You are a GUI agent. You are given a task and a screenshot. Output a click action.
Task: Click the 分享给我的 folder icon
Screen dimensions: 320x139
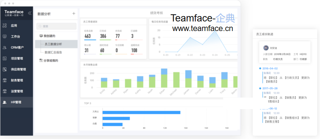coord(41,60)
